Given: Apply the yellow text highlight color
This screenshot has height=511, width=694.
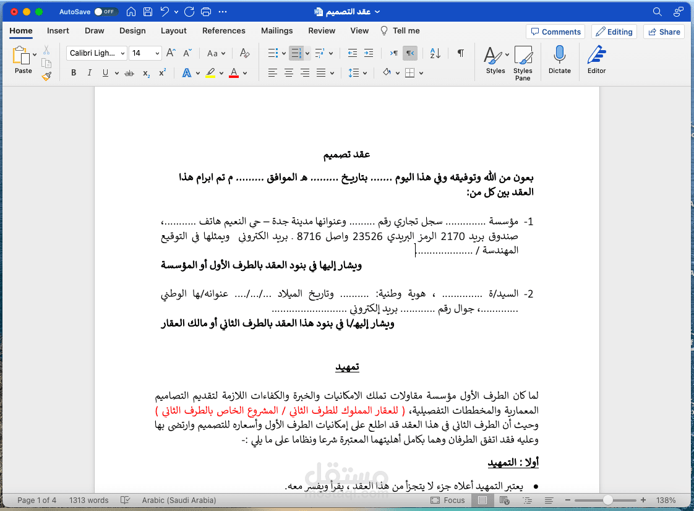Looking at the screenshot, I should coord(210,72).
